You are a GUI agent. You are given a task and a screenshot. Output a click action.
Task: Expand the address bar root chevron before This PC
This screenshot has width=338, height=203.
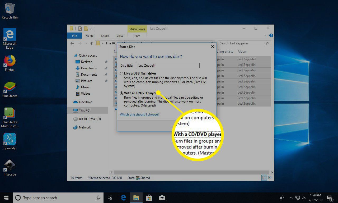[x=102, y=43]
